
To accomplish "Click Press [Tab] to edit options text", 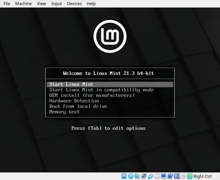I will pyautogui.click(x=109, y=128).
